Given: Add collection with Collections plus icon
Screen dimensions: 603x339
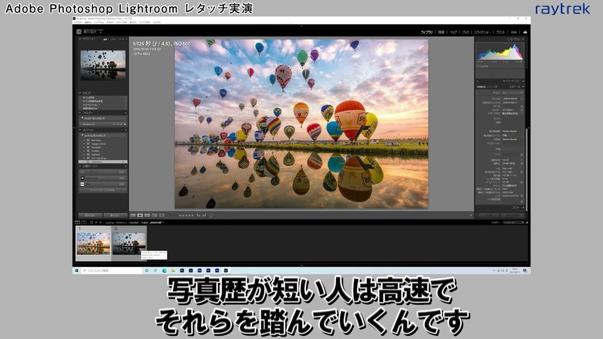Looking at the screenshot, I should tap(126, 130).
